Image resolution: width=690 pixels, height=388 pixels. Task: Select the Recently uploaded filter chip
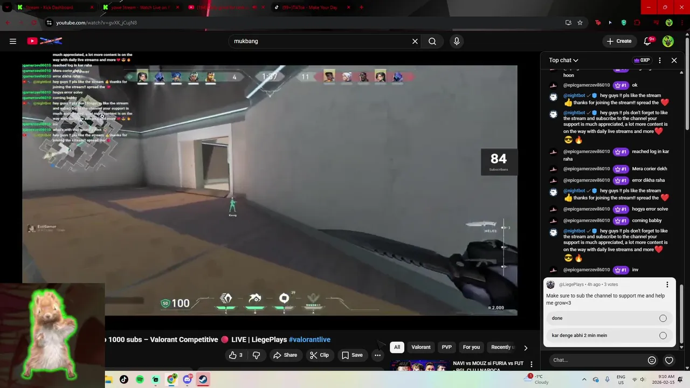(501, 347)
